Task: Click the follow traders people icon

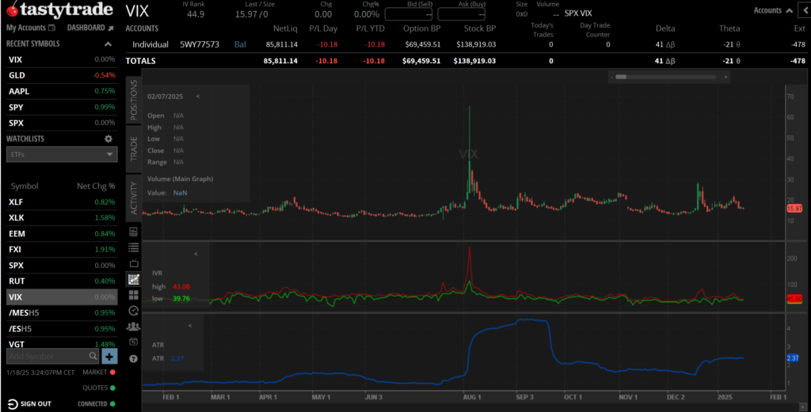Action: tap(133, 326)
